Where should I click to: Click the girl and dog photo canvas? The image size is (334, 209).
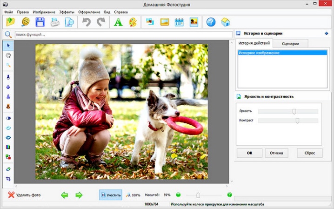(121, 112)
